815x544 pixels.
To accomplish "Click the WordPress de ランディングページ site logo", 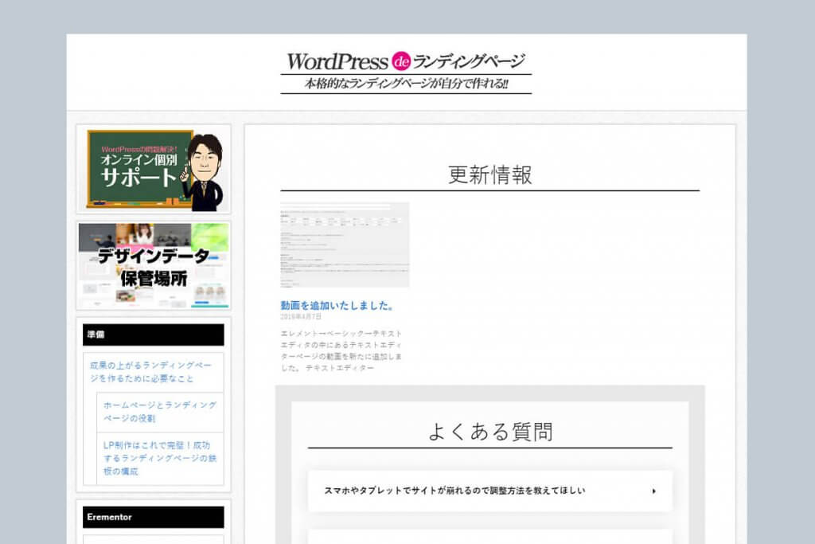I will coord(406,62).
